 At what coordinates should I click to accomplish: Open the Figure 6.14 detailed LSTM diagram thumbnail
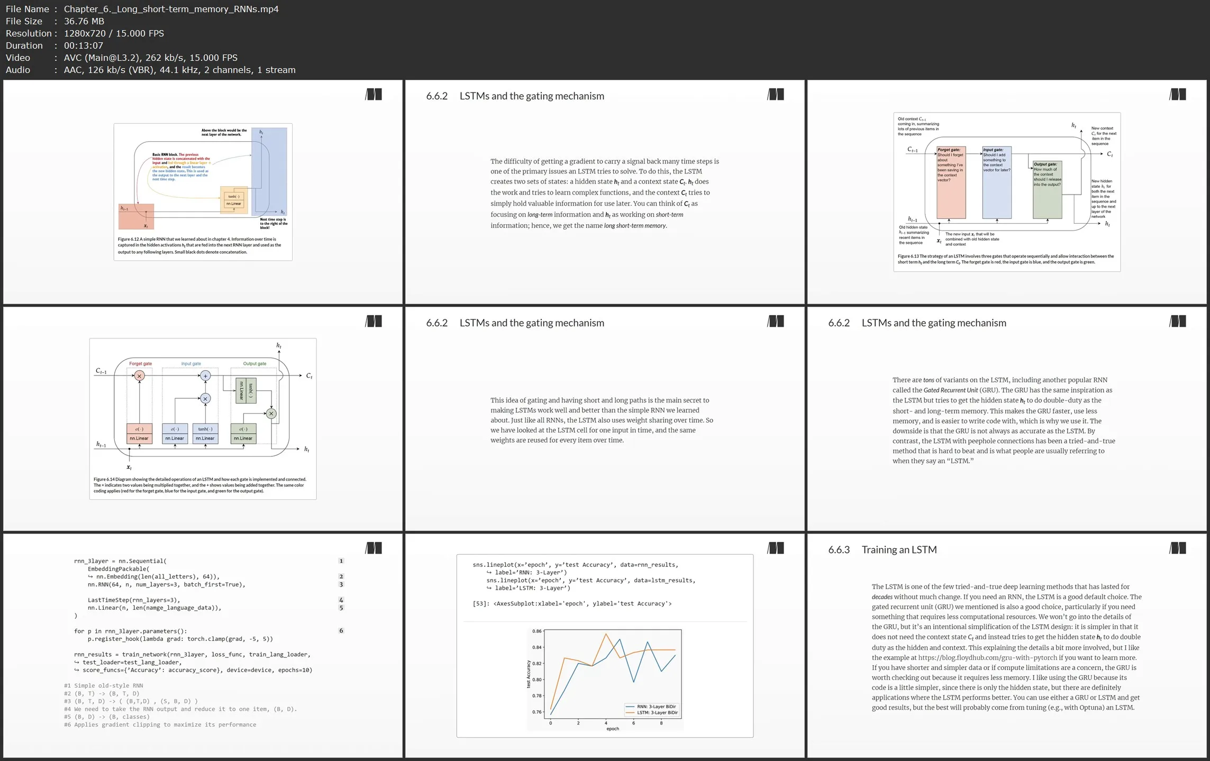pos(203,419)
